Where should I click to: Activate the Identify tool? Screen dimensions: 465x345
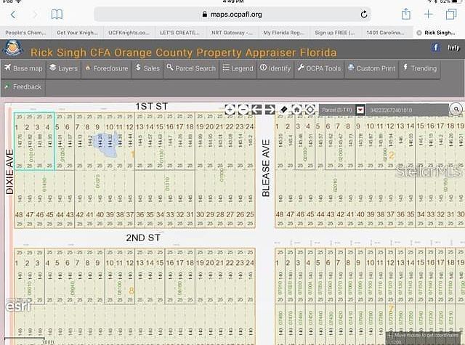point(275,68)
